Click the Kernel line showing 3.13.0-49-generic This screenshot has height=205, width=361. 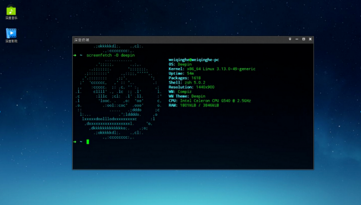point(212,69)
